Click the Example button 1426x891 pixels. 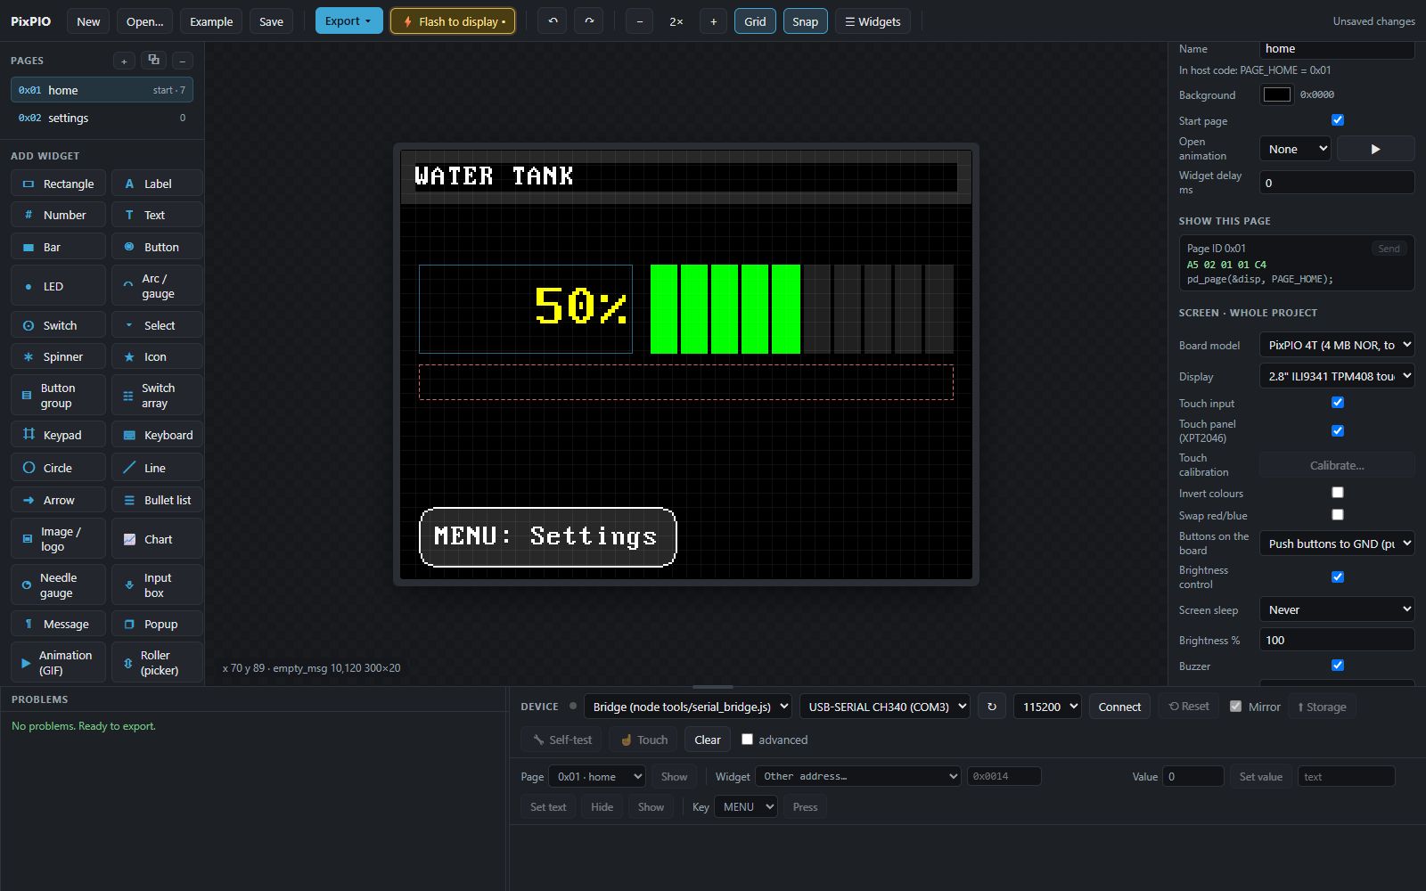point(211,21)
